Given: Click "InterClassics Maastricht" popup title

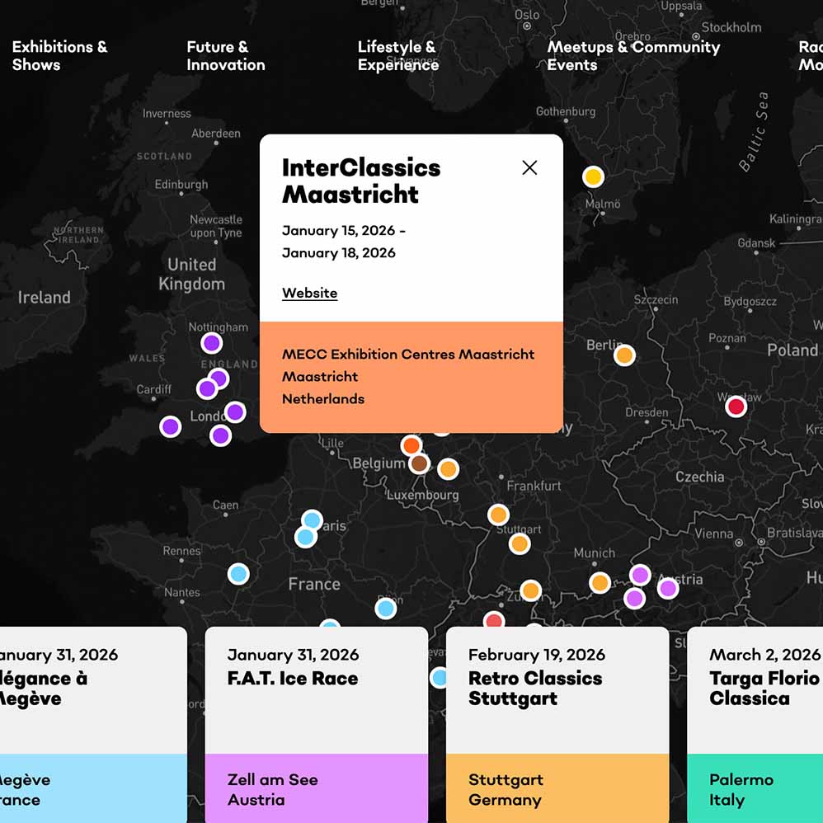Looking at the screenshot, I should pos(361,181).
